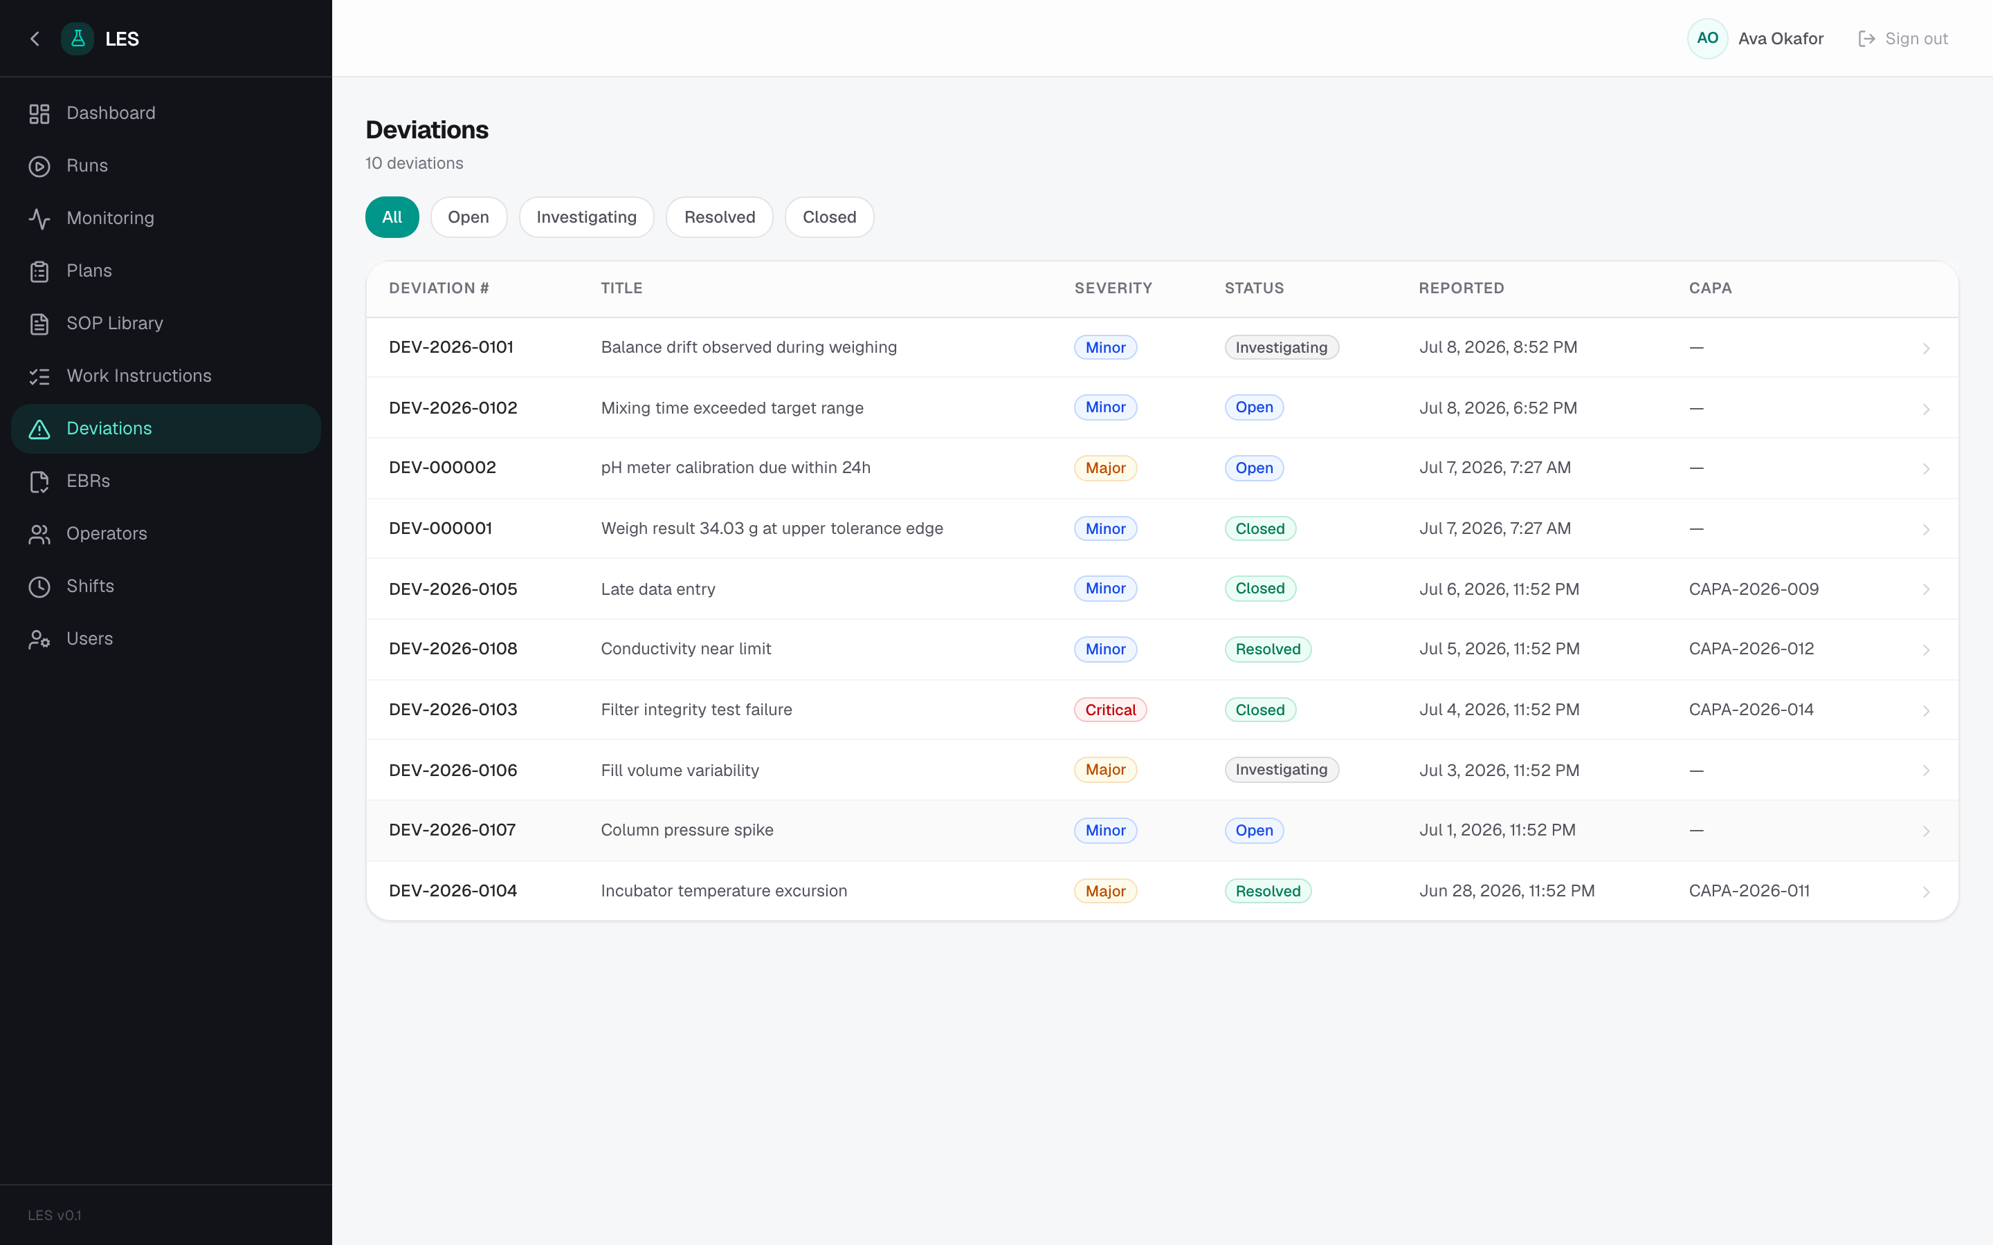Screen dimensions: 1993x1245
Task: Click the SEVERITY column header
Action: pyautogui.click(x=1113, y=288)
